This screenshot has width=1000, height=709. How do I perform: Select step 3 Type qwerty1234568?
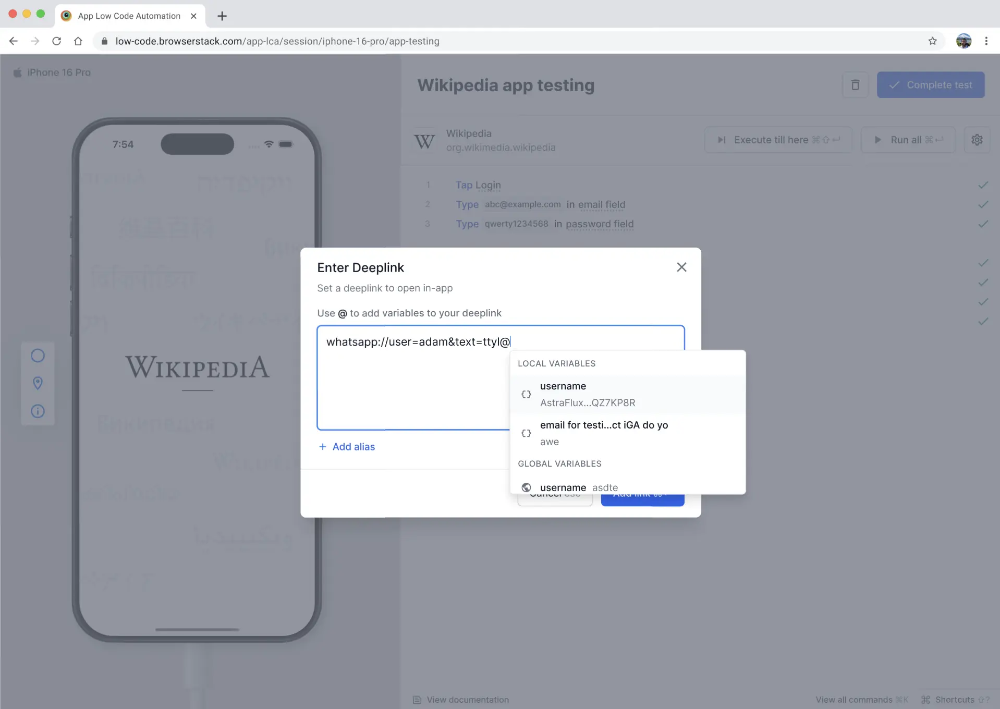pyautogui.click(x=545, y=224)
